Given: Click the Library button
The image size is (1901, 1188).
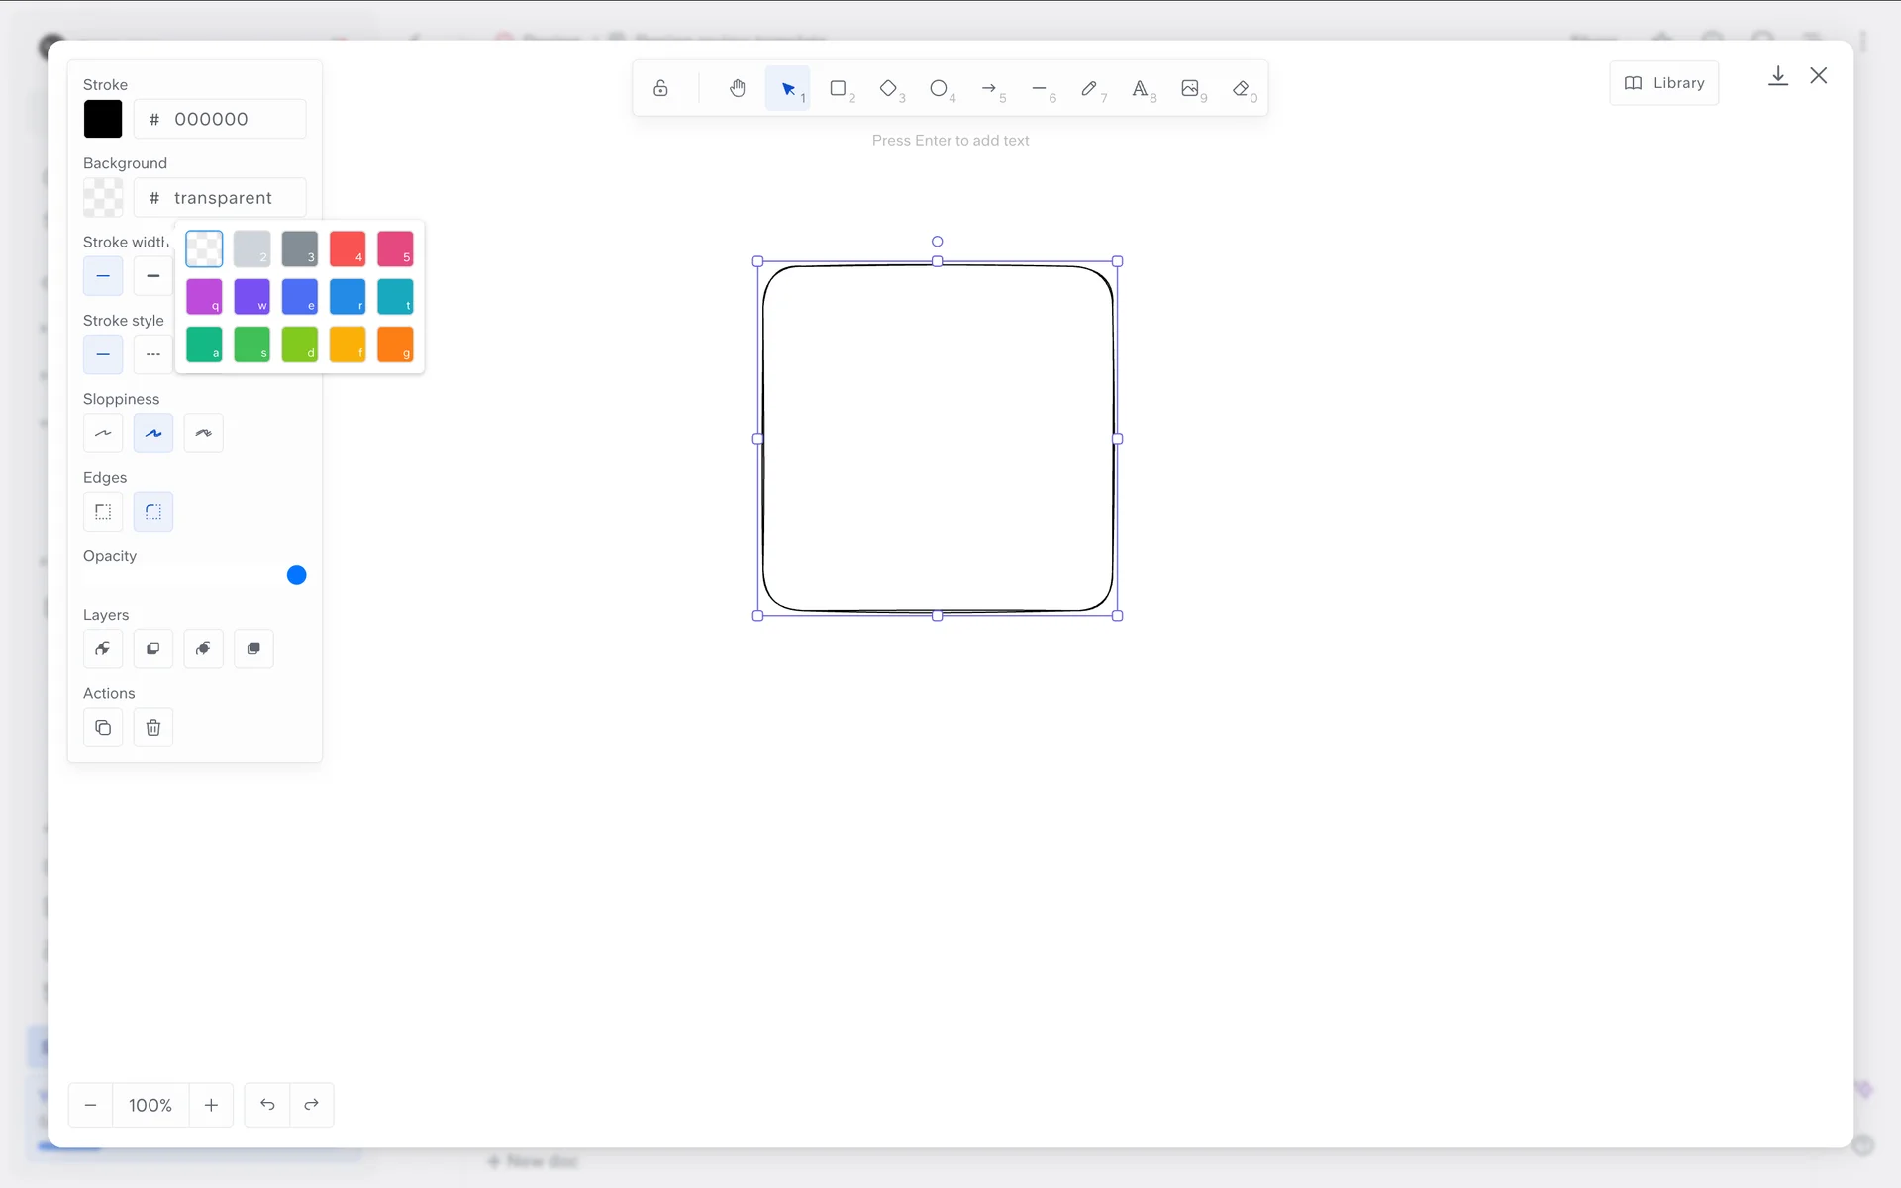Looking at the screenshot, I should coord(1663,83).
